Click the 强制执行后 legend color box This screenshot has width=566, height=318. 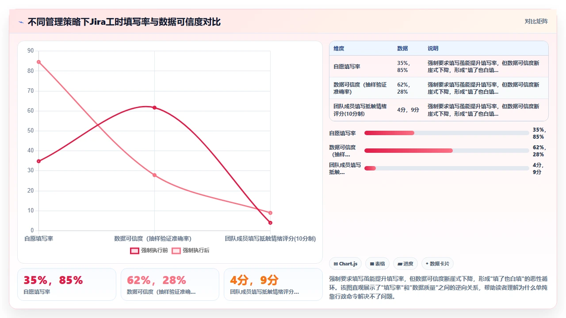tap(176, 250)
